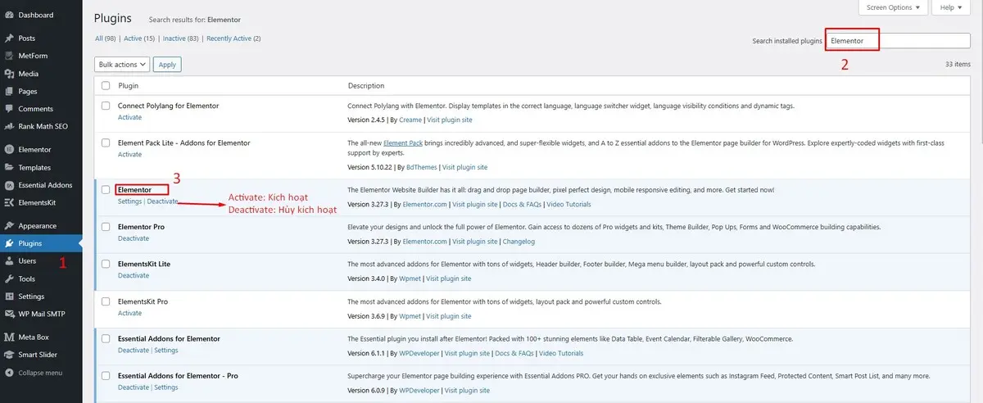Viewport: 983px width, 403px height.
Task: Click the Users icon in sidebar
Action: click(9, 260)
